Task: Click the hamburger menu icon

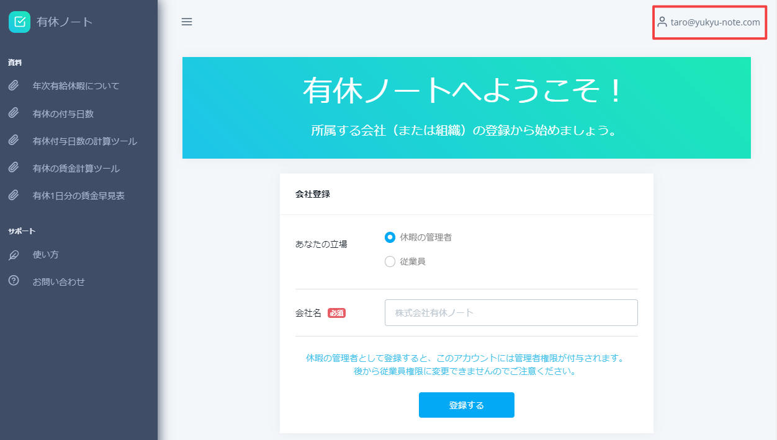Action: [x=187, y=22]
